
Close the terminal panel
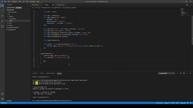pyautogui.click(x=190, y=73)
